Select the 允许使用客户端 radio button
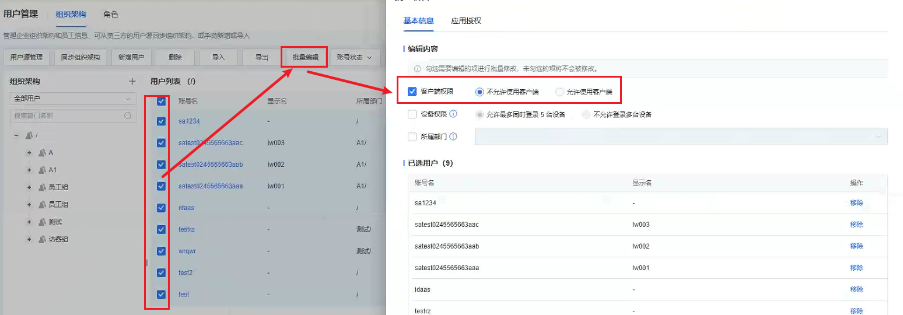903x315 pixels. [559, 92]
